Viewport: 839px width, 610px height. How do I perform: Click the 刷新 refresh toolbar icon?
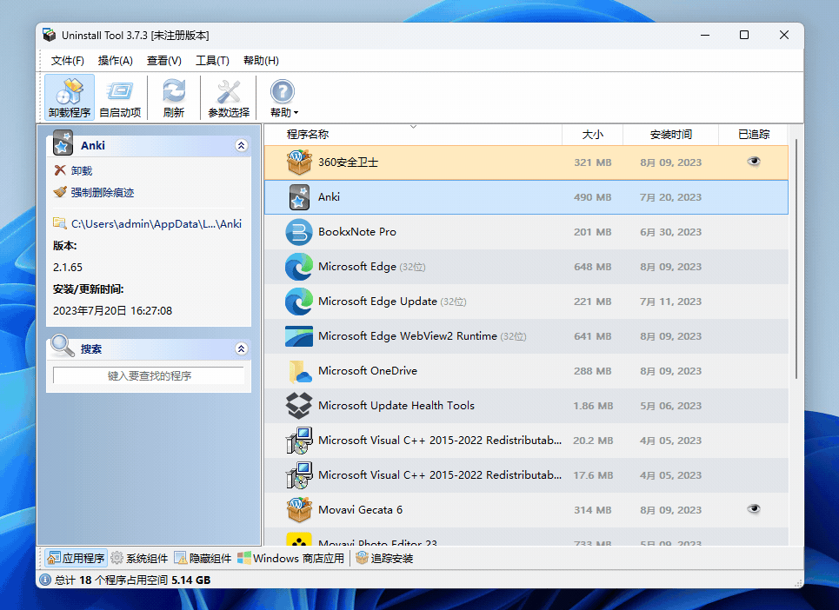click(x=173, y=90)
